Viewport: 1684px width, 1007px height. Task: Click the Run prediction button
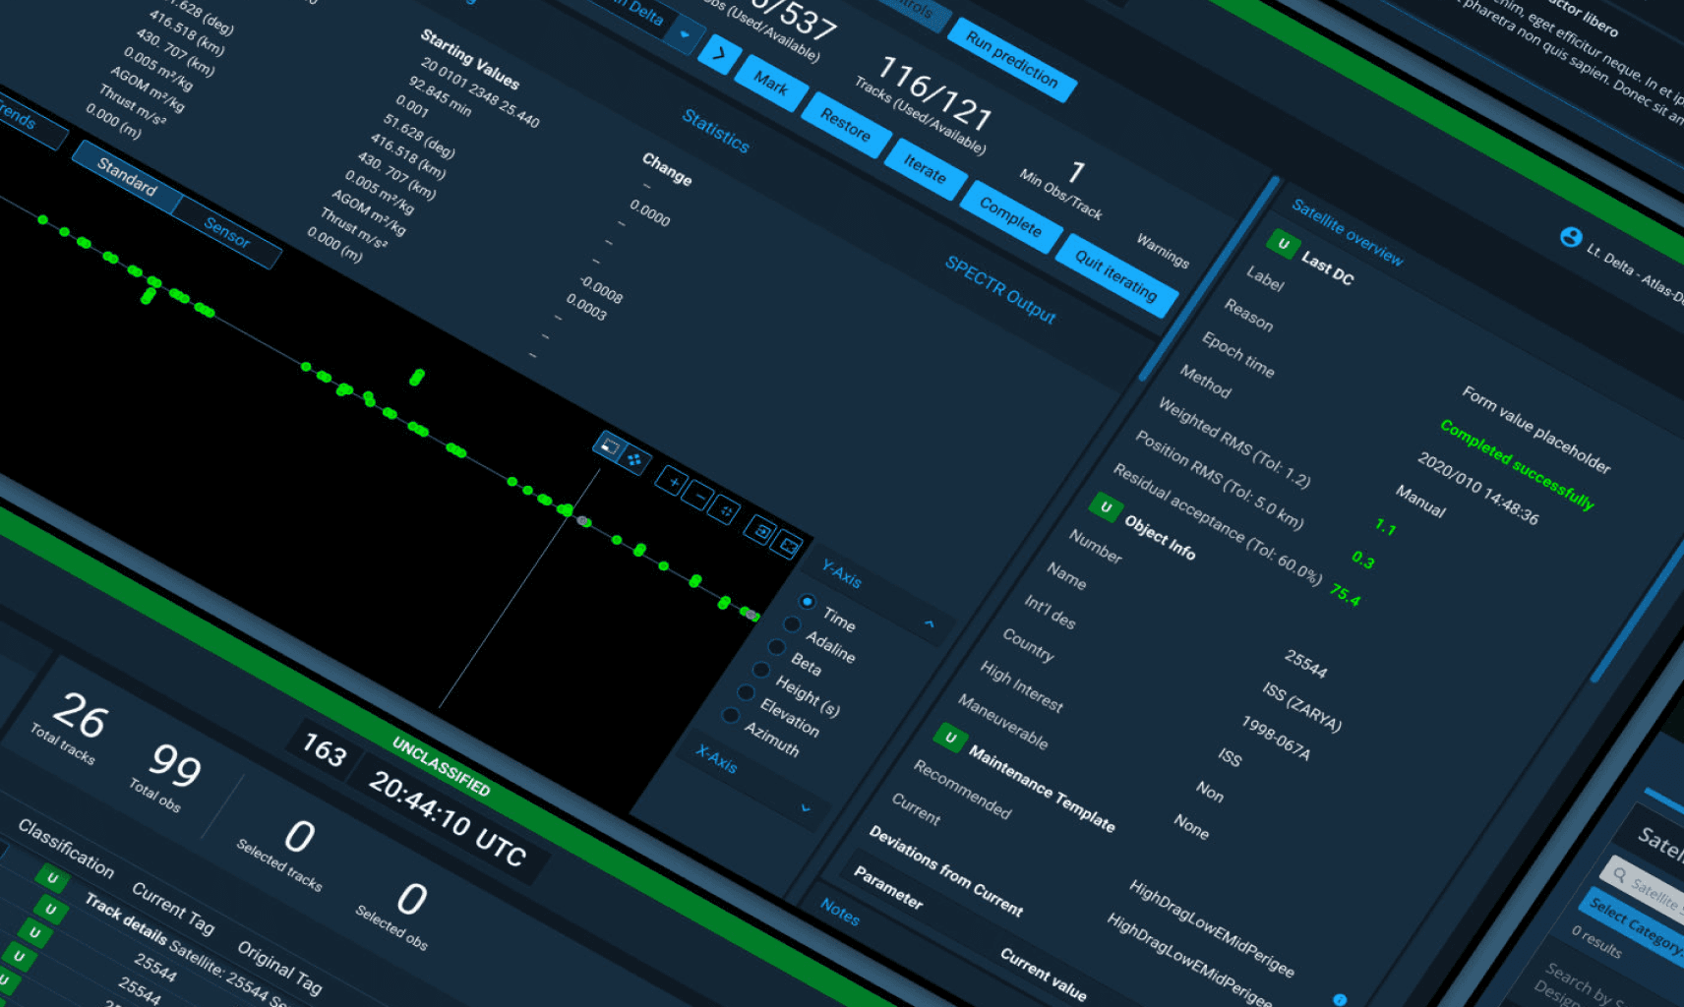click(1011, 59)
